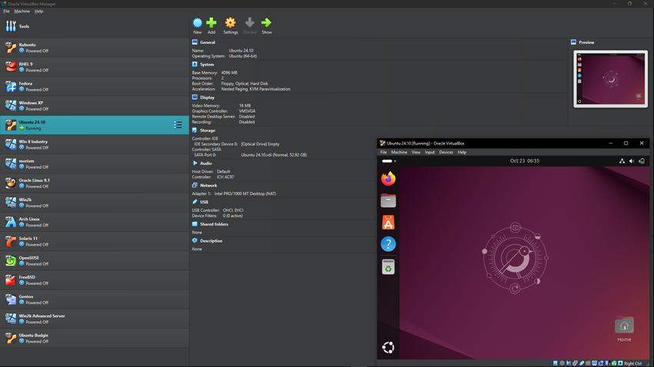Open Settings via the orange gear icon
The height and width of the screenshot is (367, 654).
230,22
